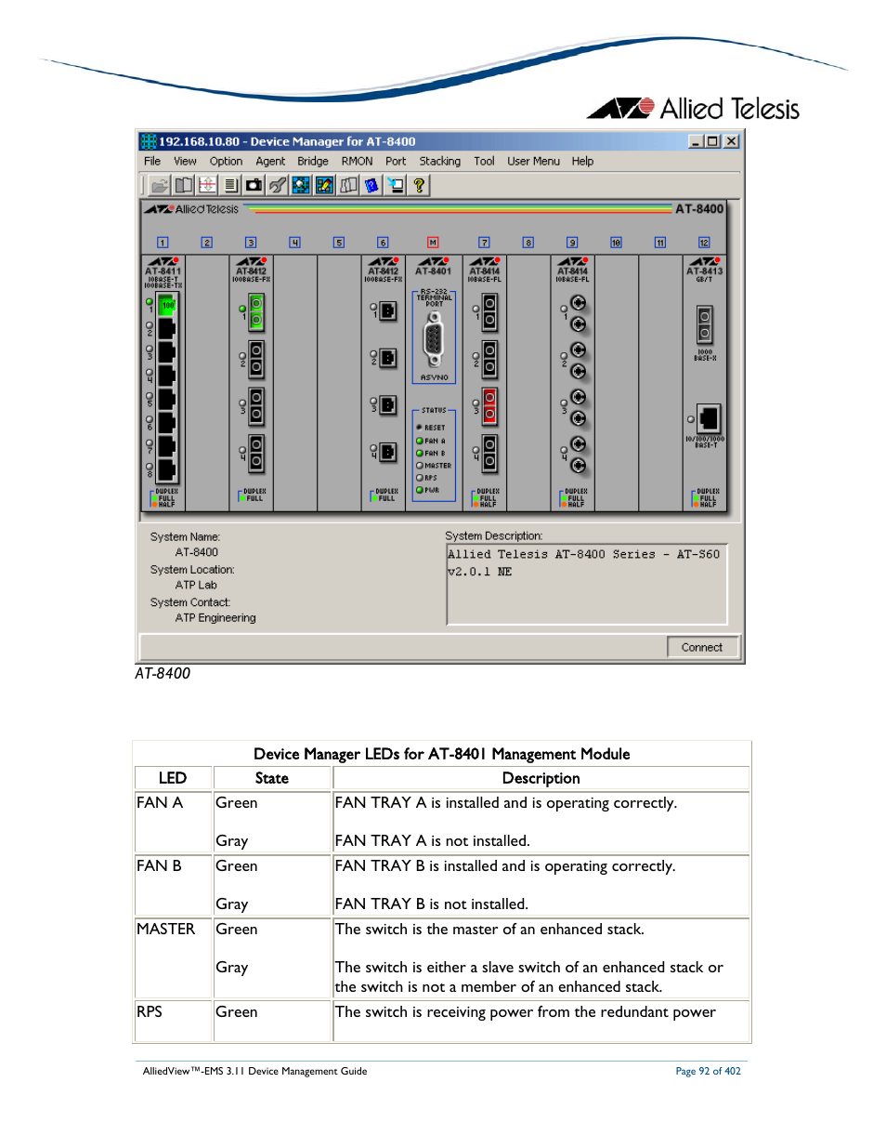The image size is (886, 1148).
Task: Click the AT-8413 module label
Action: (705, 271)
